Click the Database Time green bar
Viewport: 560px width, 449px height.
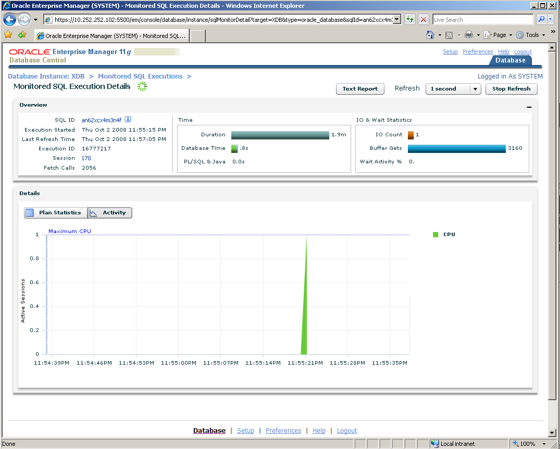pyautogui.click(x=234, y=148)
